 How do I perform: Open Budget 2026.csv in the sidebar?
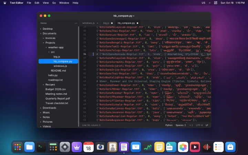(58, 89)
